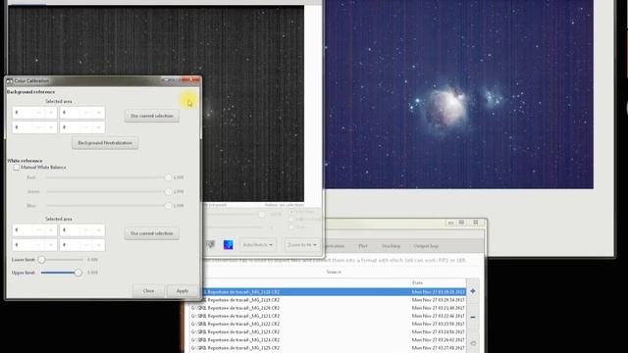Screen dimensions: 628x353
Task: Open the AutoStretch display mode dropdown
Action: point(258,244)
